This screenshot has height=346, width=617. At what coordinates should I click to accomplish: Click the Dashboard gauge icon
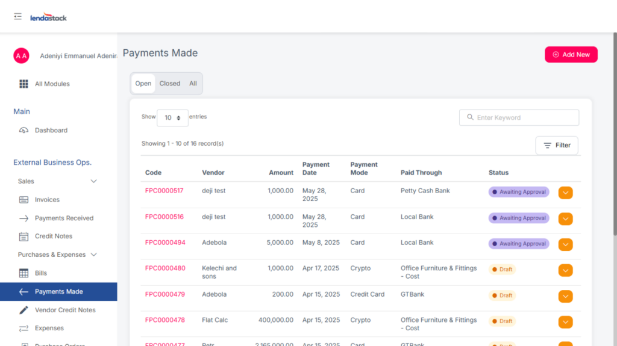point(23,131)
